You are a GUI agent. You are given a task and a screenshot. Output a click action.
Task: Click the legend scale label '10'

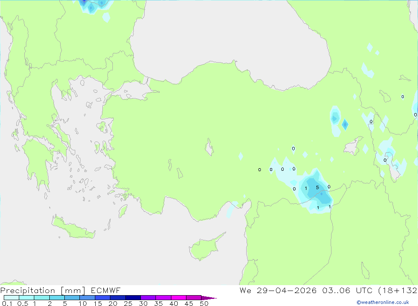click(83, 303)
